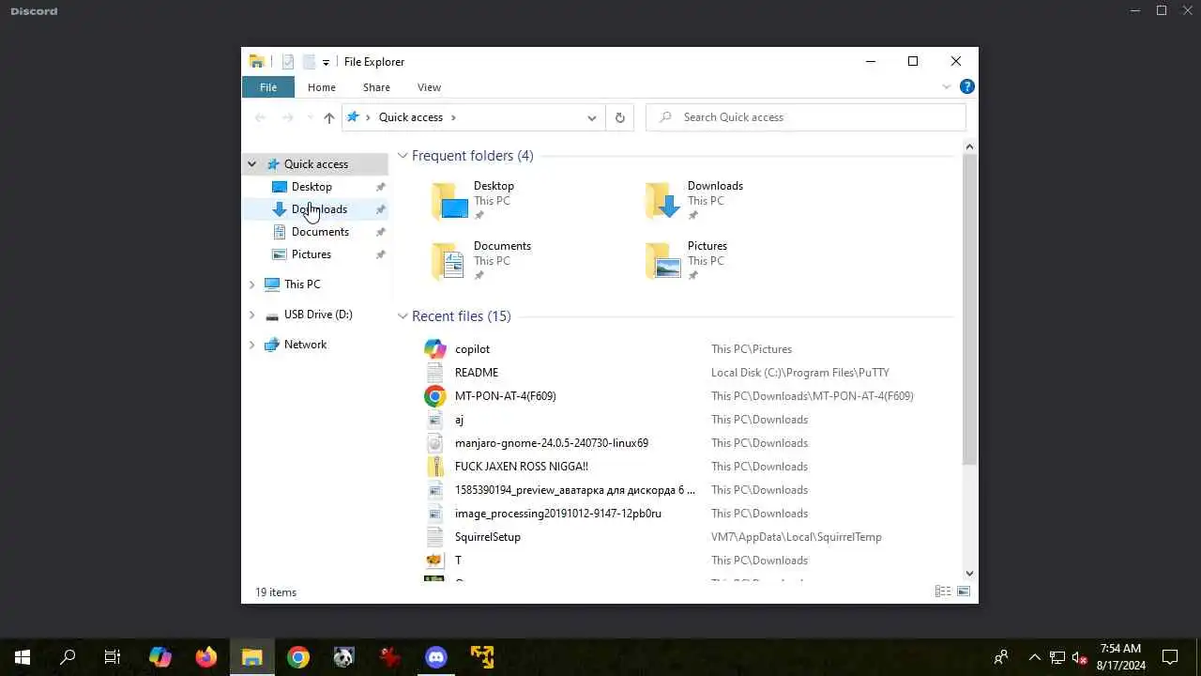Go up one folder level arrow

328,117
